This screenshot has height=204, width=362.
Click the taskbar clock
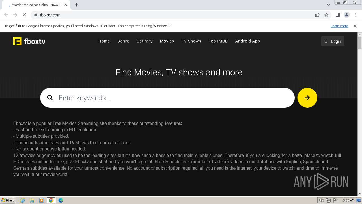point(348,200)
